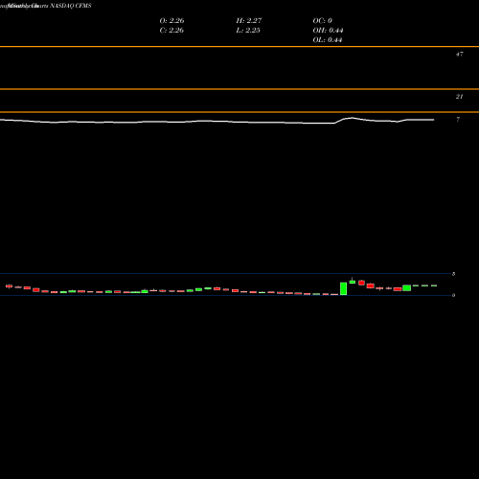Click the 'O: 2.26' open price value
Viewport: 479px width, 479px height.
(x=171, y=21)
